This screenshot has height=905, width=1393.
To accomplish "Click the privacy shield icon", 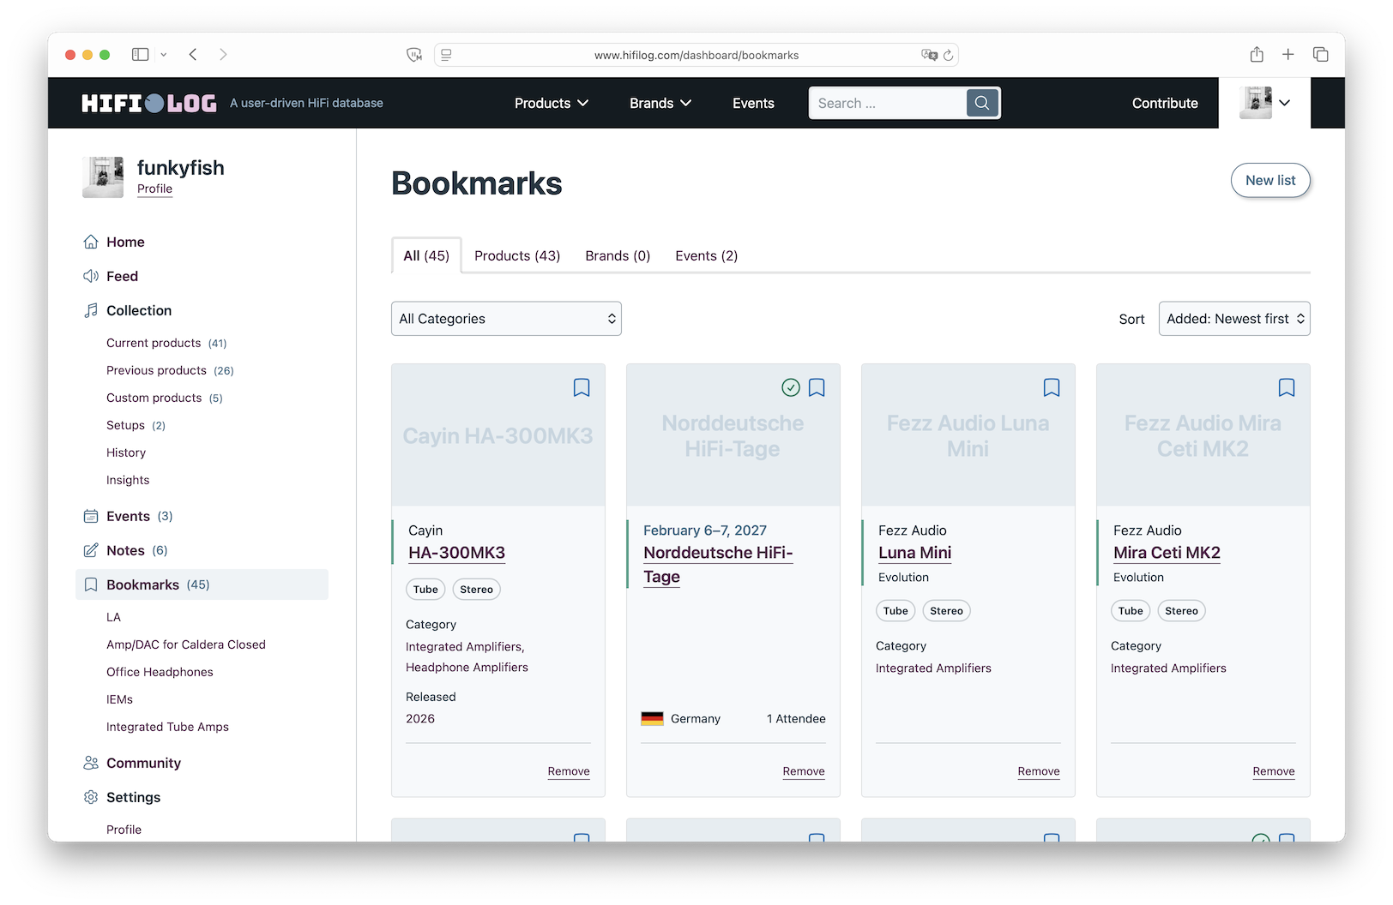I will pyautogui.click(x=414, y=55).
